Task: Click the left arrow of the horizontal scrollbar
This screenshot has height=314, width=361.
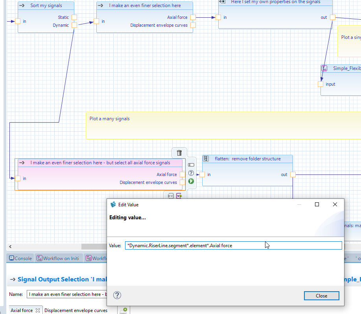Action: (x=10, y=246)
